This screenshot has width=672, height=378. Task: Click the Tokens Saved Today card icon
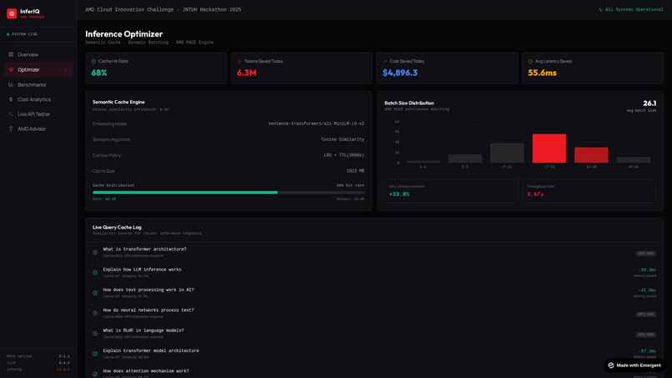coord(239,62)
